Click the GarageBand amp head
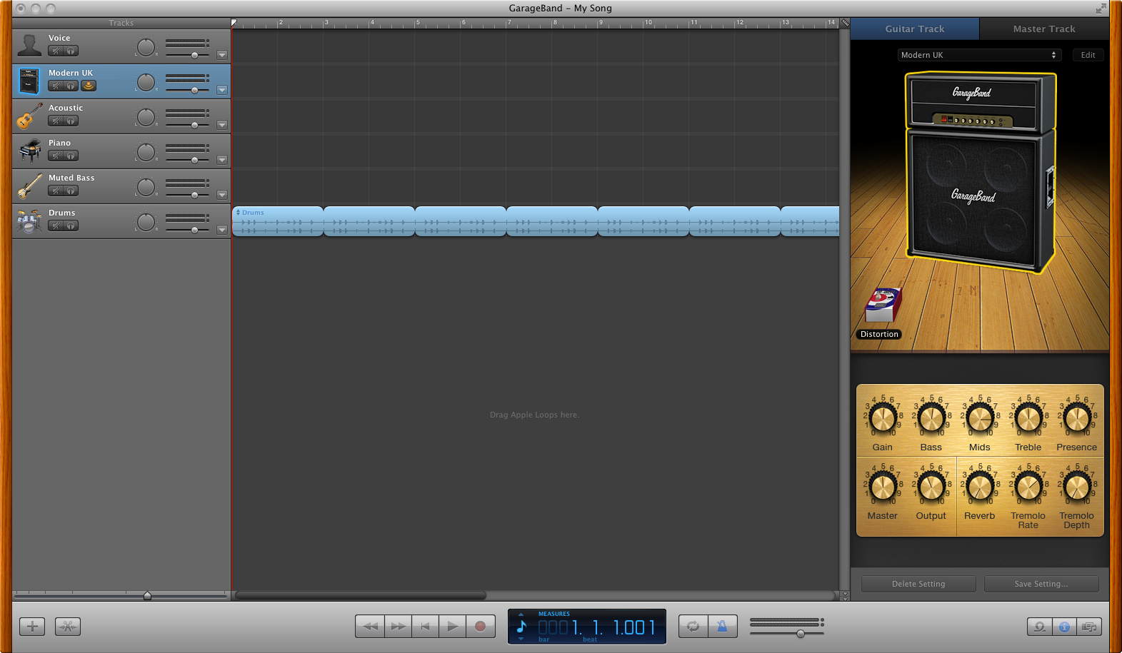Viewport: 1122px width, 653px height. (980, 102)
